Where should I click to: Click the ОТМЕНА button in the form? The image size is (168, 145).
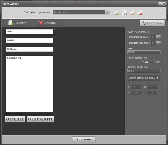[15, 119]
